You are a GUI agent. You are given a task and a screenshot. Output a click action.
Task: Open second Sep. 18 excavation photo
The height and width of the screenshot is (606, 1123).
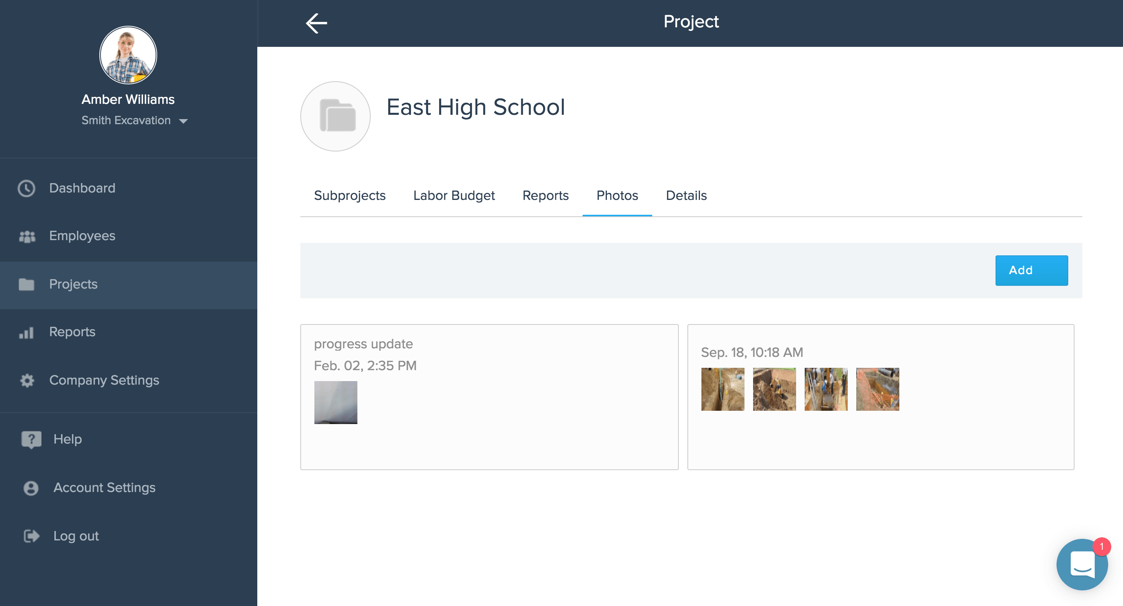click(774, 389)
